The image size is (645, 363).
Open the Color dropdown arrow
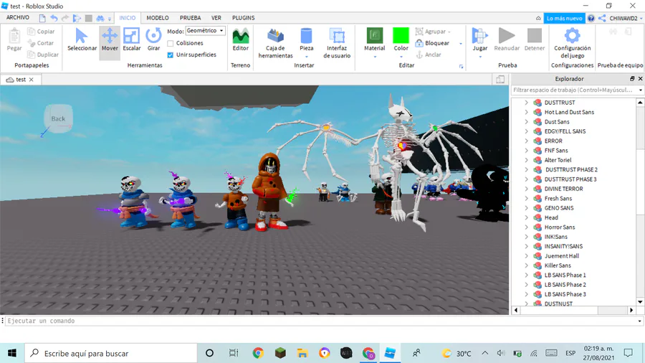pos(401,57)
